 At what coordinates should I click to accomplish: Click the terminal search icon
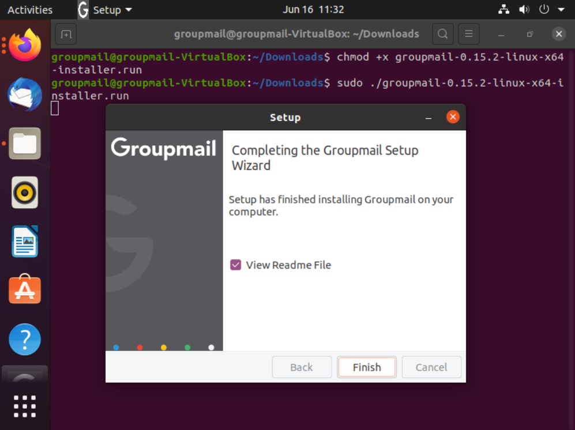pos(442,34)
